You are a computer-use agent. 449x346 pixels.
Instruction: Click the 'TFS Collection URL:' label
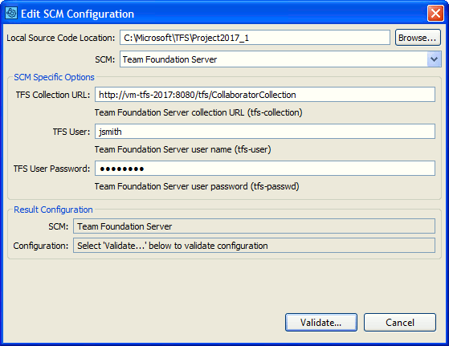[53, 95]
